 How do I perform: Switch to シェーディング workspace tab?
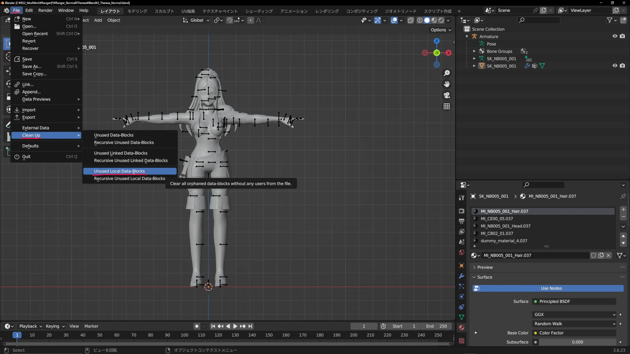tap(259, 11)
